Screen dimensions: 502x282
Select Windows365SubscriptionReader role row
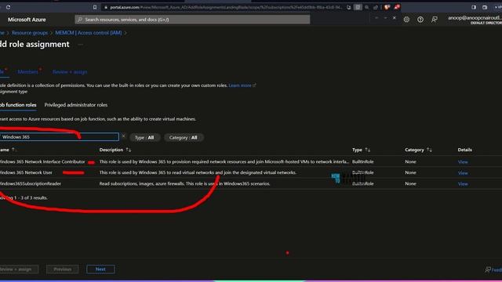point(251,184)
